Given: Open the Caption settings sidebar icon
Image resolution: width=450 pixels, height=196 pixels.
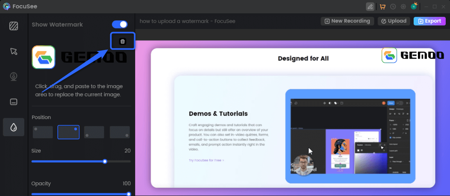Looking at the screenshot, I should (14, 102).
